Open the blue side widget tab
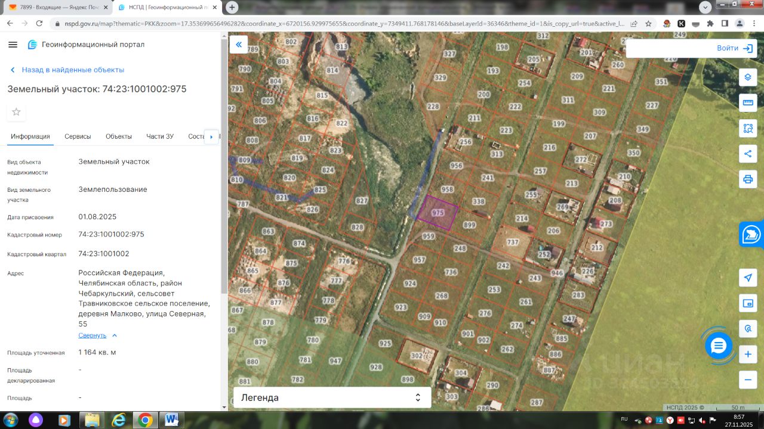This screenshot has width=764, height=429. (751, 234)
